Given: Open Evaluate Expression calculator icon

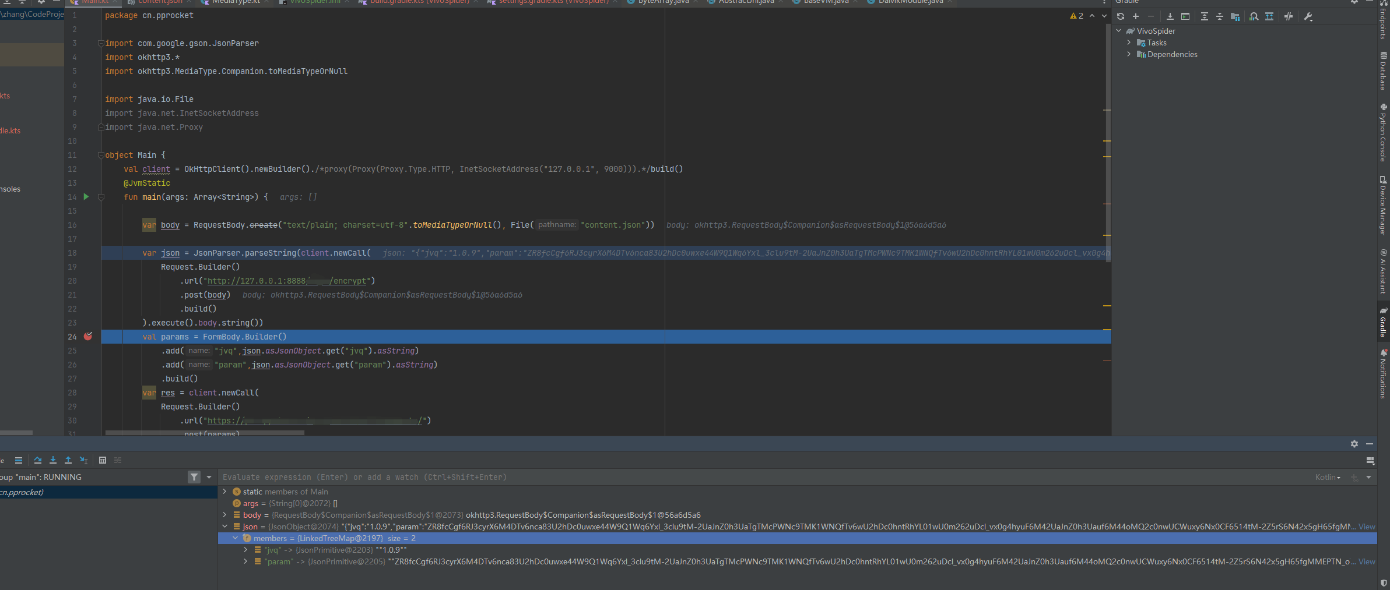Looking at the screenshot, I should click(x=103, y=460).
